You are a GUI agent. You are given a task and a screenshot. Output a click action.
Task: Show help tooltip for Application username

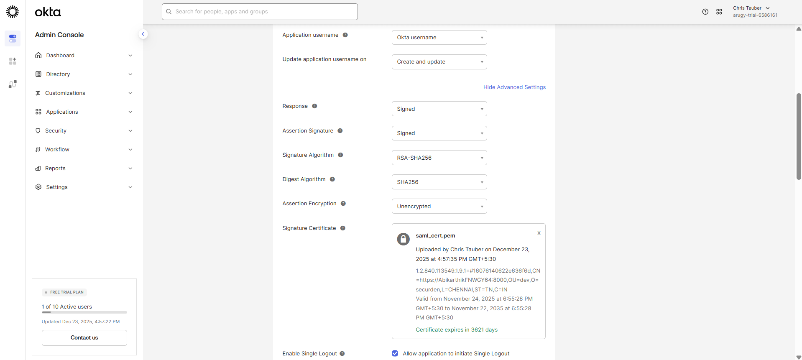coord(345,35)
